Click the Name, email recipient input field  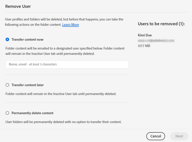tap(67, 64)
